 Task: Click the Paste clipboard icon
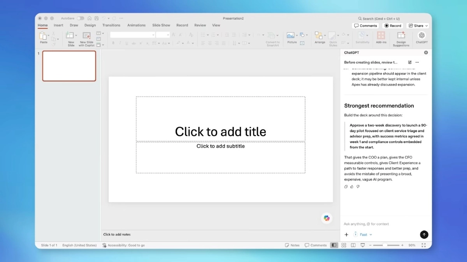pos(43,36)
